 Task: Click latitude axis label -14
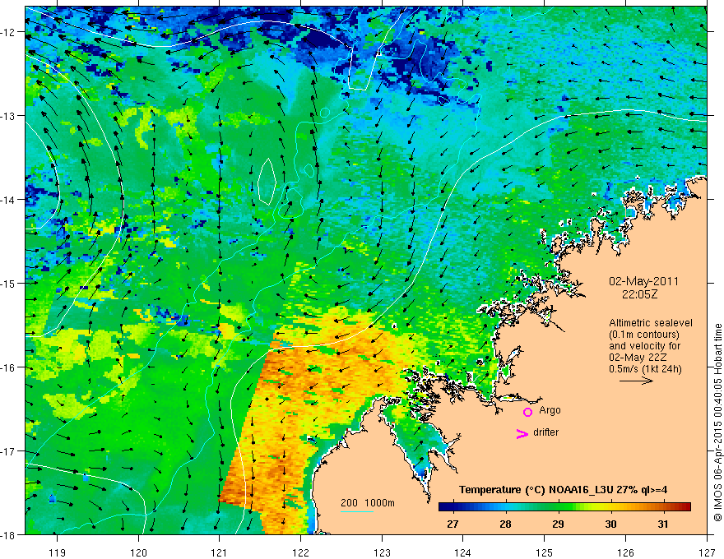(x=8, y=200)
